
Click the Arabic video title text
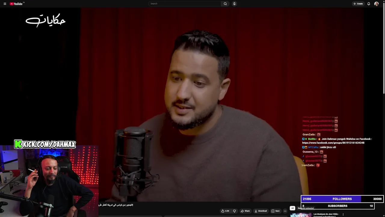pos(116,205)
